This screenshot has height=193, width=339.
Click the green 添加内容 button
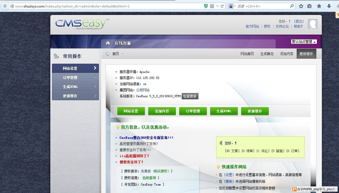[x=162, y=111]
